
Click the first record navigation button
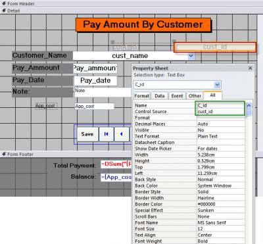(107, 134)
